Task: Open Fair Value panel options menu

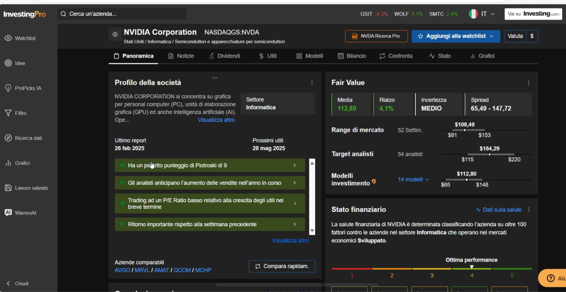Action: click(x=529, y=83)
